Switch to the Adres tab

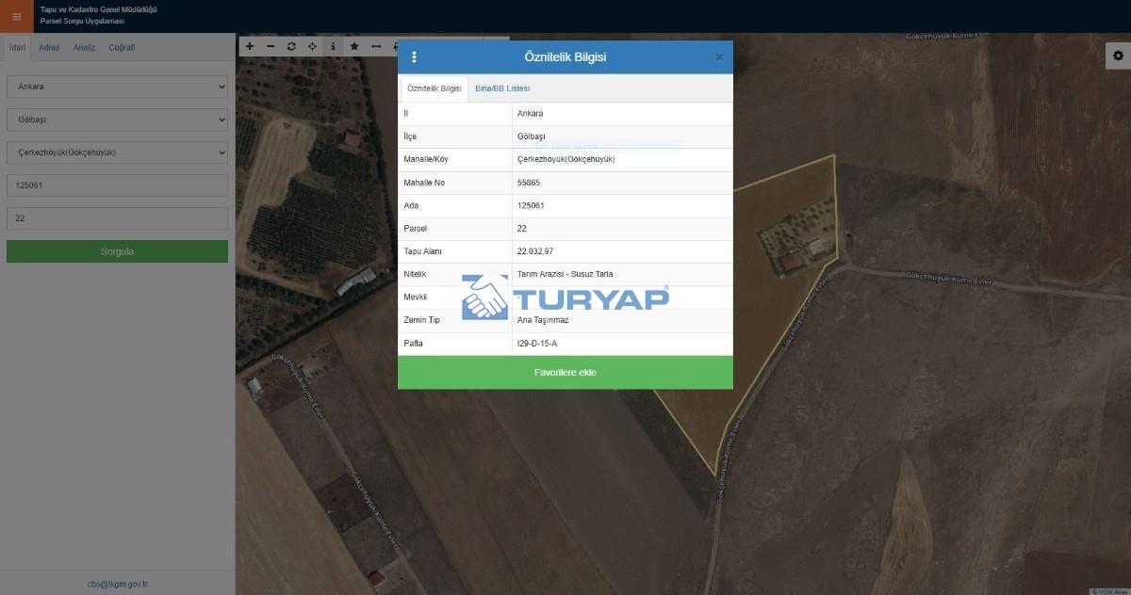(49, 47)
